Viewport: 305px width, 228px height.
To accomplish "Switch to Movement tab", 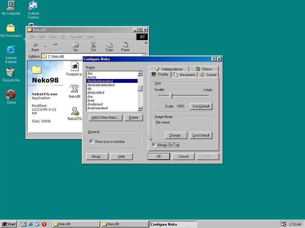I will pos(184,75).
